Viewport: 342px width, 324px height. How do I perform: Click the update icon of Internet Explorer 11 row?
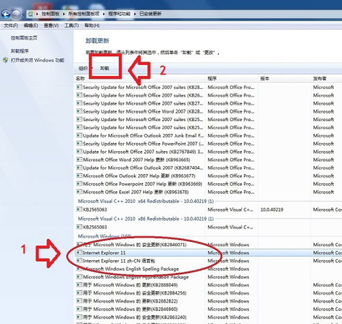click(79, 252)
